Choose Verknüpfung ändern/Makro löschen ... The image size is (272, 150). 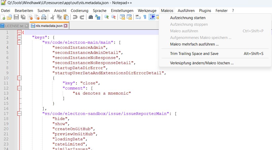215,63
